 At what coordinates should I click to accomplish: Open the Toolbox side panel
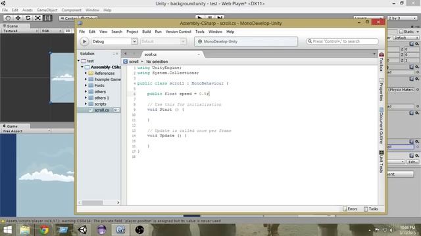tap(382, 62)
